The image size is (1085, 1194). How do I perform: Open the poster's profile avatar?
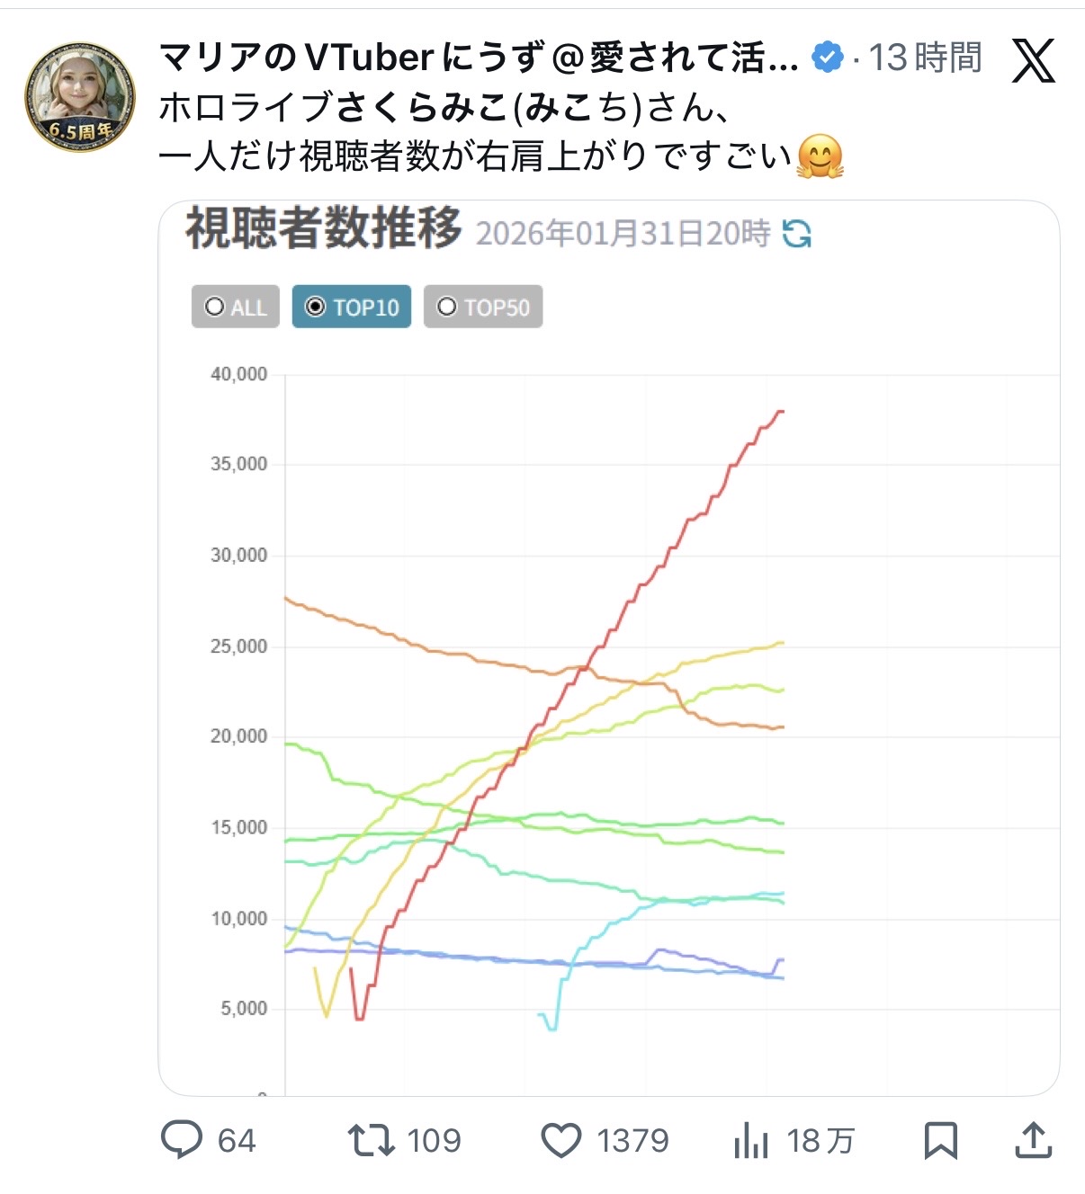[x=80, y=97]
